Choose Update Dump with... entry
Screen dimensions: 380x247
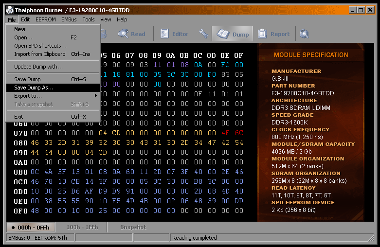pyautogui.click(x=53, y=67)
